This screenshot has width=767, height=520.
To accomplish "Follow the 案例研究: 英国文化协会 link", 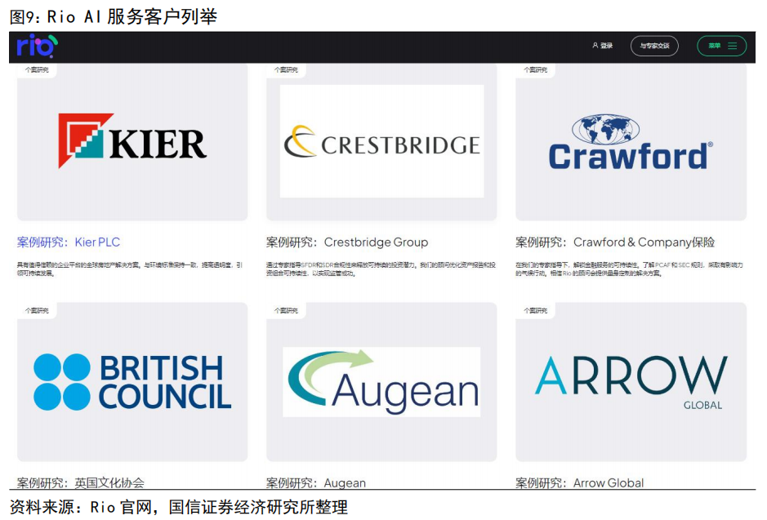I will (81, 483).
